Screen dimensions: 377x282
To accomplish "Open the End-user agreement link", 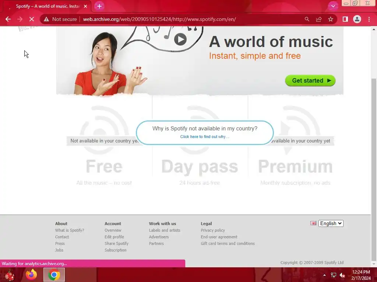I will [x=219, y=237].
